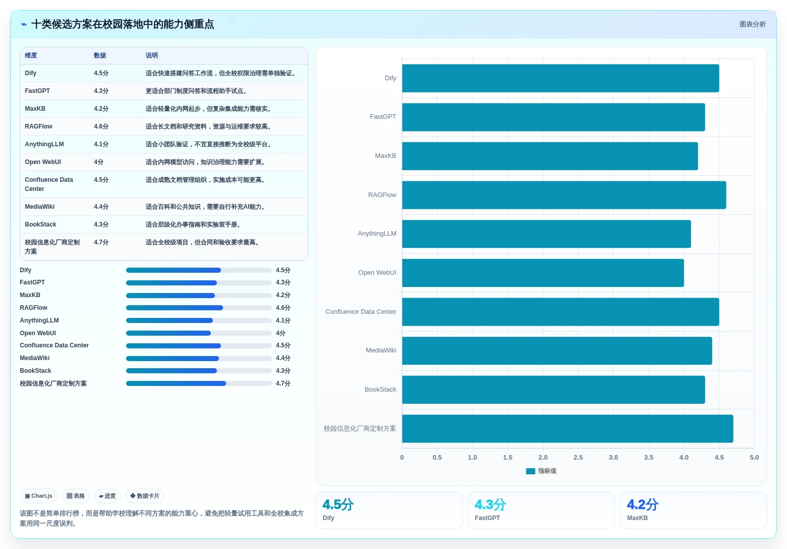Click the AnythingLLM label in progress list
787x549 pixels.
[39, 320]
